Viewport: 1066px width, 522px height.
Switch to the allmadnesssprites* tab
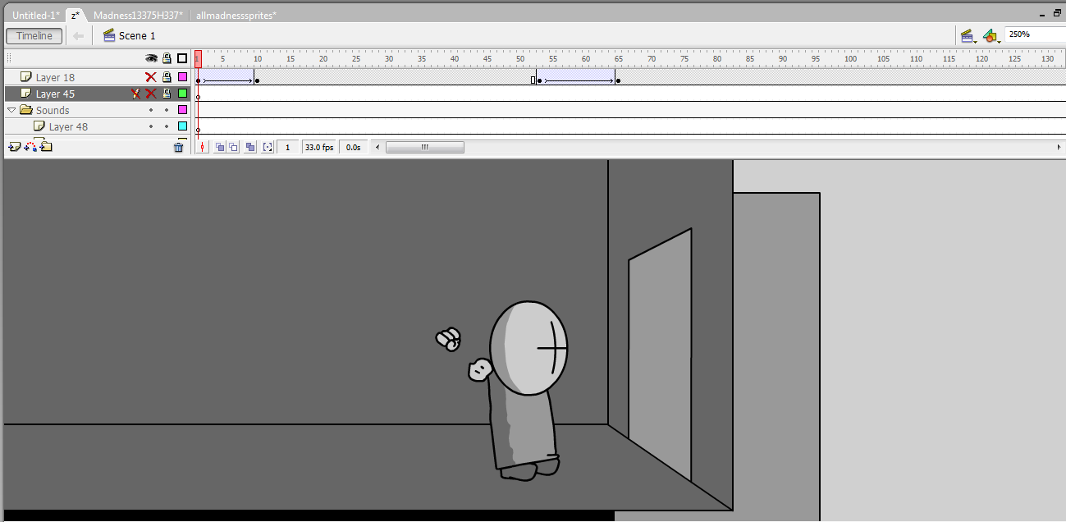(x=236, y=16)
